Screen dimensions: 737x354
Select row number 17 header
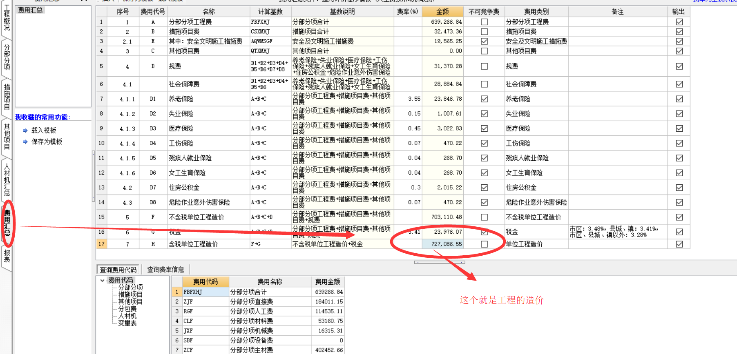(x=101, y=244)
